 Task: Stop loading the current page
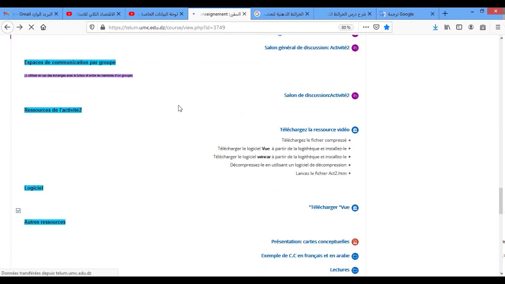tap(32, 27)
